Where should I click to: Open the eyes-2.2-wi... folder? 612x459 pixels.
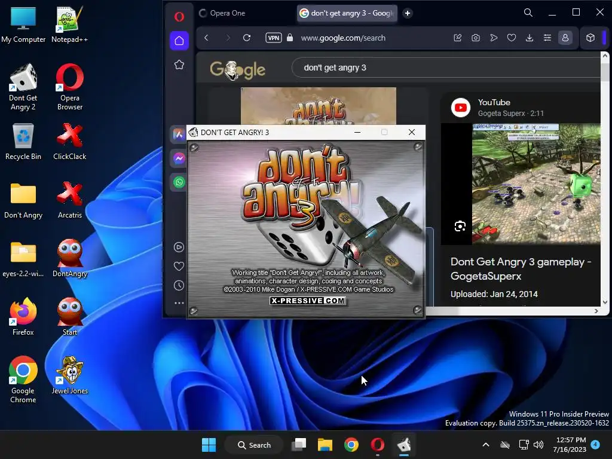click(23, 258)
